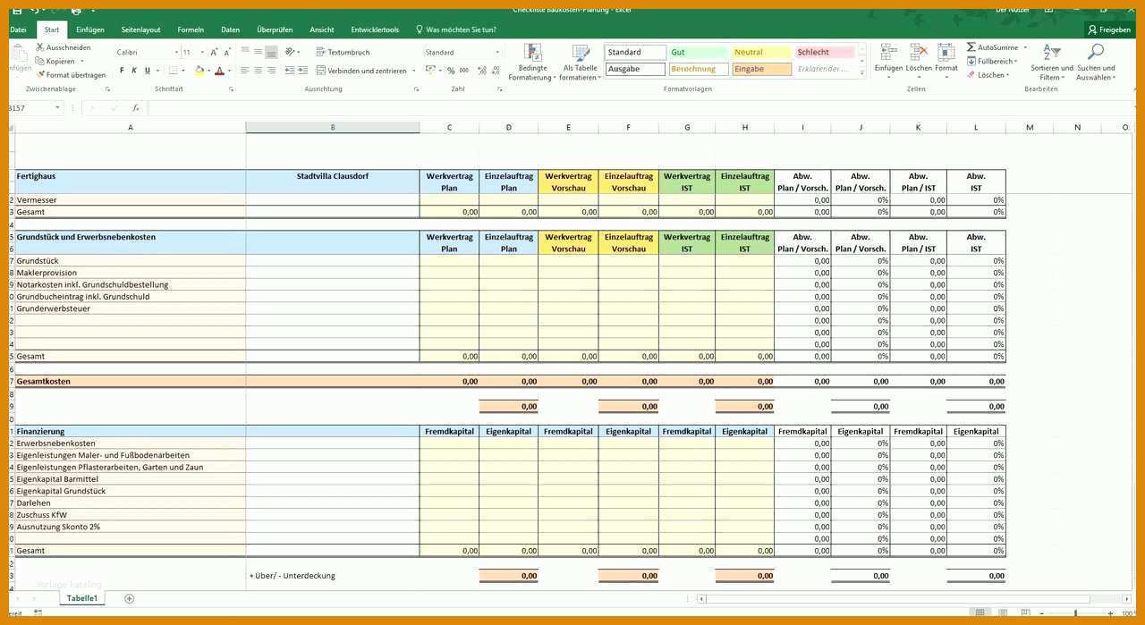Click AutoSumme sigma button
The height and width of the screenshot is (625, 1145).
coord(992,47)
